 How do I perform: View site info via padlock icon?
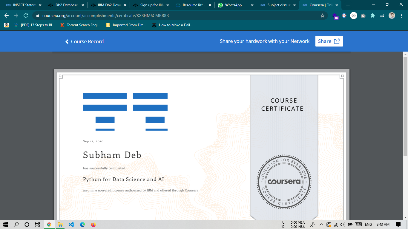click(38, 16)
